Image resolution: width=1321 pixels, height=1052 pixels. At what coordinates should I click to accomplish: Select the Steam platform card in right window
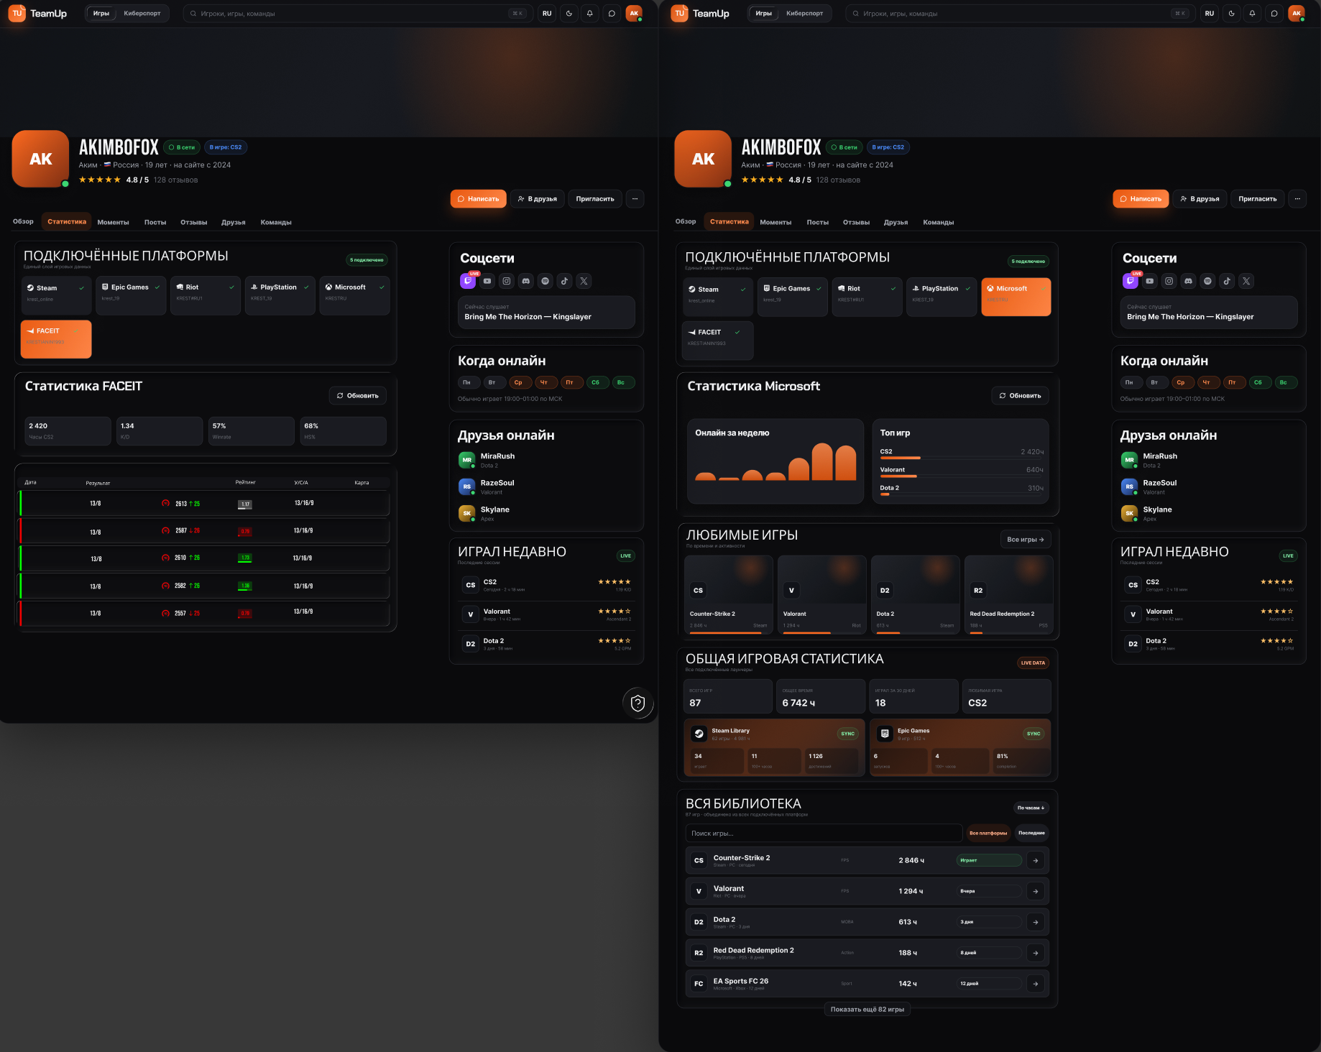717,297
